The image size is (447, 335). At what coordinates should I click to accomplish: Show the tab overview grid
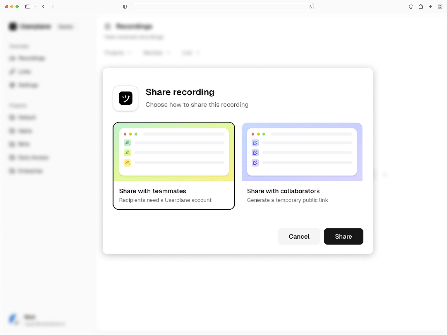tap(440, 6)
